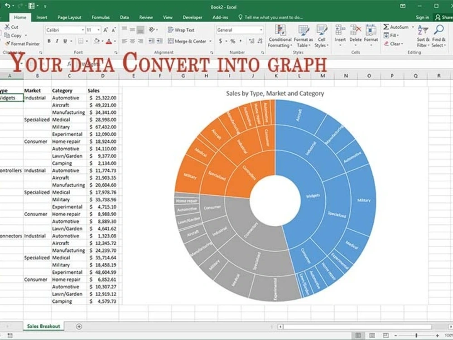
Task: Select the Sales Breakout sheet tab
Action: pyautogui.click(x=43, y=326)
